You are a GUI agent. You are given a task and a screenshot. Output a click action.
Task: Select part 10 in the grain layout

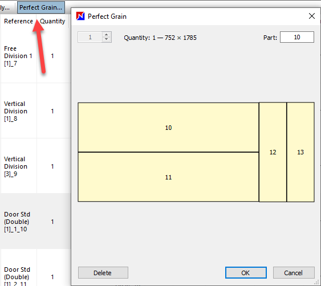click(168, 127)
